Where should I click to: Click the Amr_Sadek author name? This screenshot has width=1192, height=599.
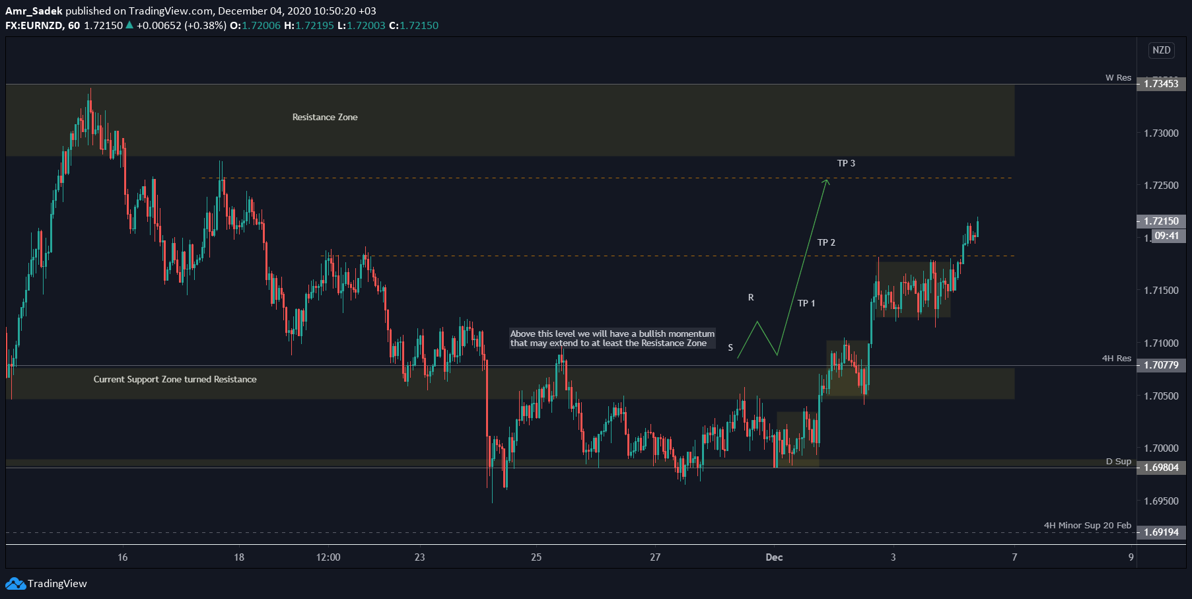click(x=34, y=11)
